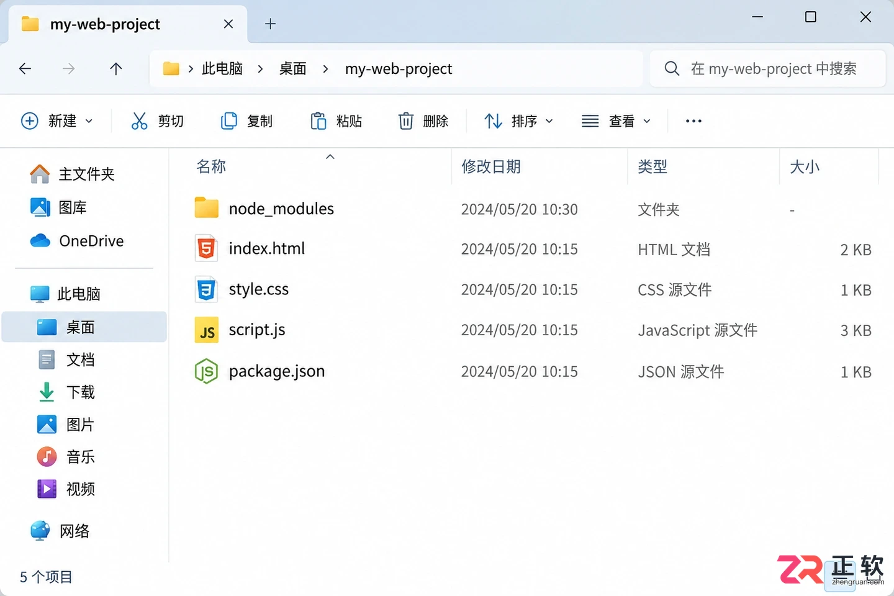Open This PC (此电脑) in the sidebar
Screen dimensions: 894x596
click(66, 294)
